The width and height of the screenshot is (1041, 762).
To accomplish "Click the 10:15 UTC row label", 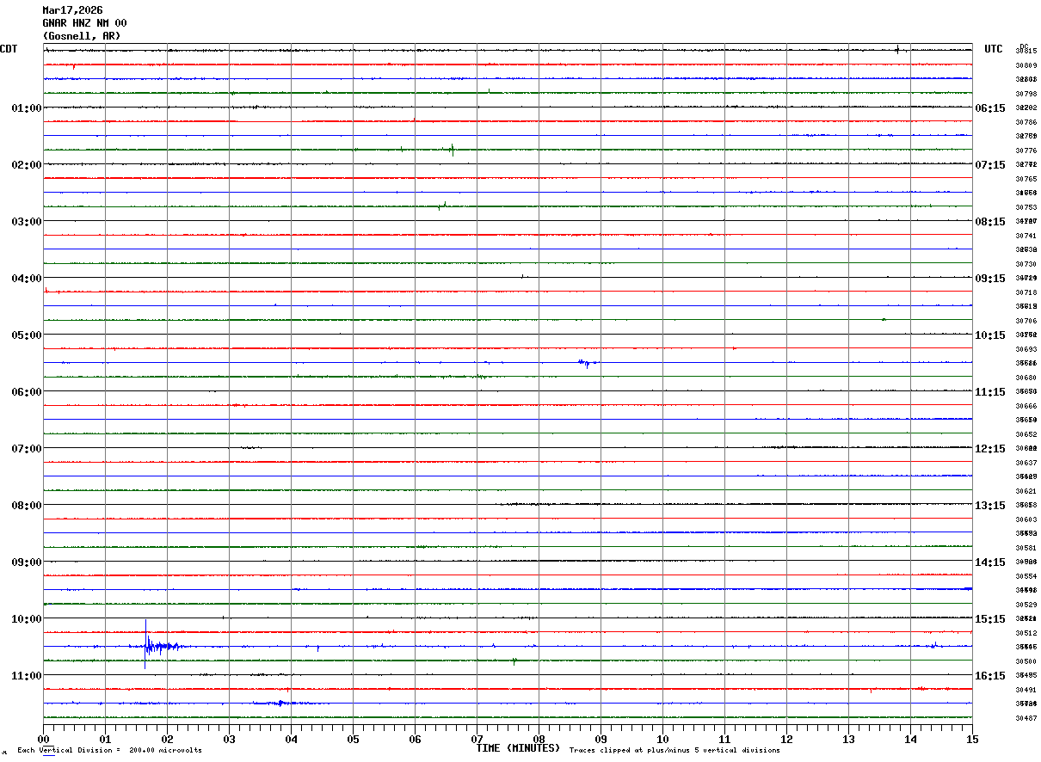I will pos(990,335).
